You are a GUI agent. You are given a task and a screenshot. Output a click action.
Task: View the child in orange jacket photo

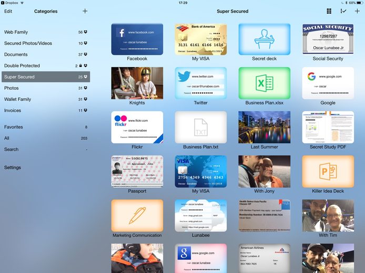point(137,258)
